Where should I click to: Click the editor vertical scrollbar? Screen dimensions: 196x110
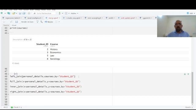click(x=192, y=87)
